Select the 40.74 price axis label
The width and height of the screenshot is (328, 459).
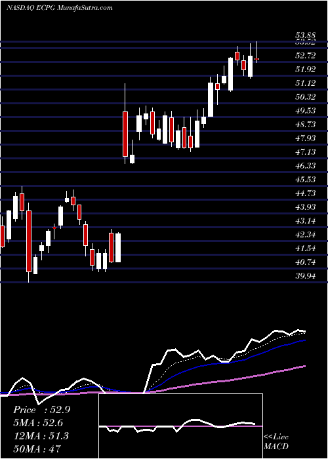click(x=306, y=262)
